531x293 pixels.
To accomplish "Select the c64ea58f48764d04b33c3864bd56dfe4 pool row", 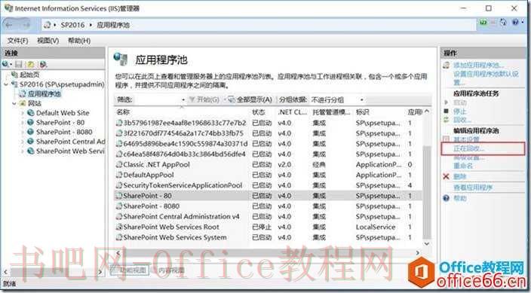I will click(269, 154).
